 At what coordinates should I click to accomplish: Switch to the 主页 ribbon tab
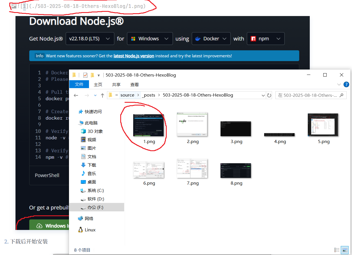coord(98,84)
